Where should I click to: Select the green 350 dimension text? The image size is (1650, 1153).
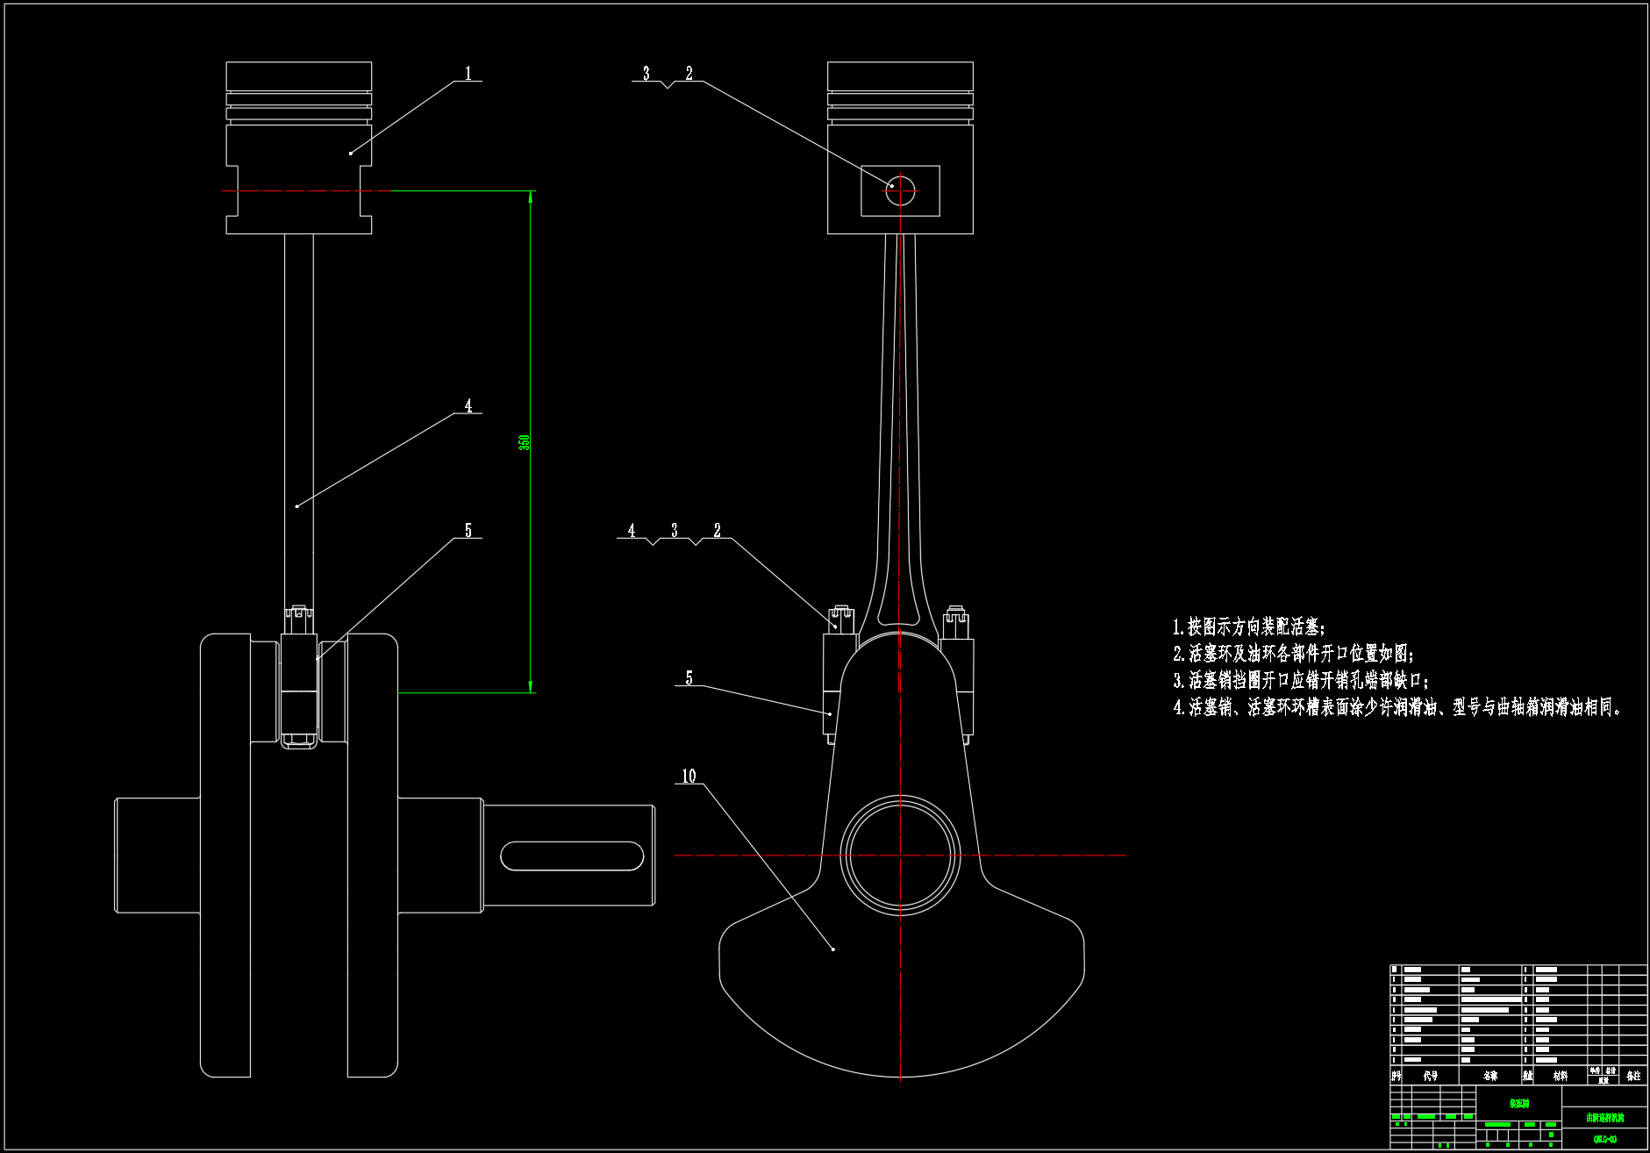pyautogui.click(x=525, y=441)
